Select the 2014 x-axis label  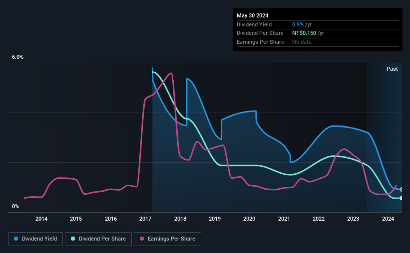tap(41, 219)
